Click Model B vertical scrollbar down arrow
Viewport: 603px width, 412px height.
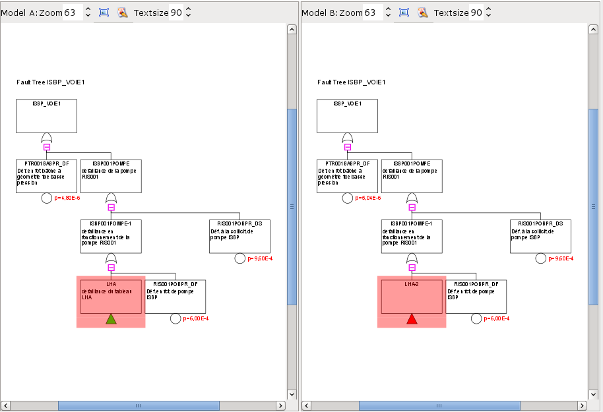tap(593, 394)
